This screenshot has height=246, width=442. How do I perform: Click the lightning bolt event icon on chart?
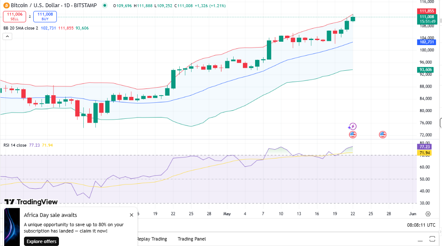click(352, 126)
